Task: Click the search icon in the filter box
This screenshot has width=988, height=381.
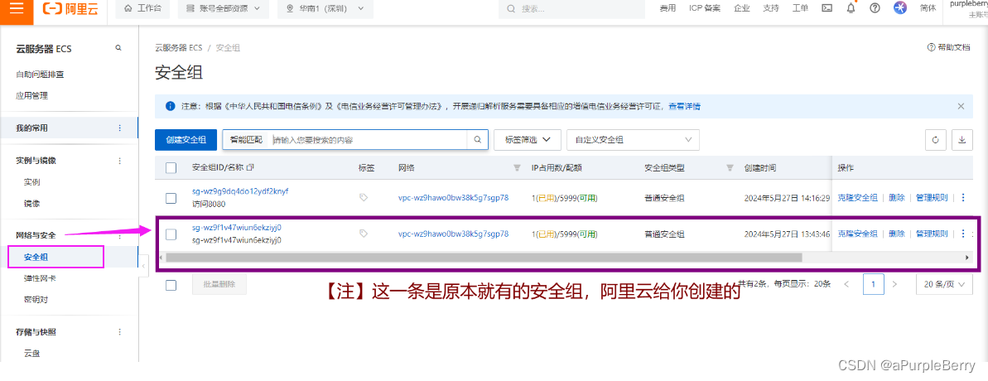Action: (x=478, y=140)
